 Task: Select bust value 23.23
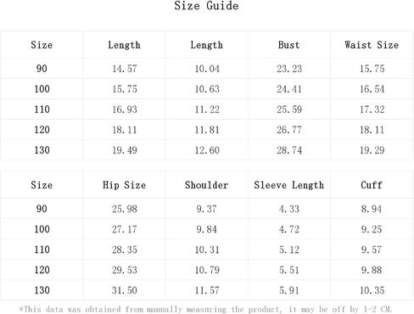(x=289, y=69)
